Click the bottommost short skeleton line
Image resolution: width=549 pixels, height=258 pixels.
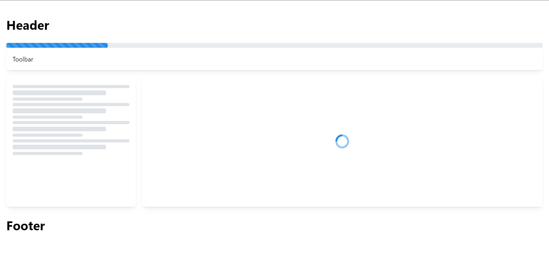(x=47, y=153)
